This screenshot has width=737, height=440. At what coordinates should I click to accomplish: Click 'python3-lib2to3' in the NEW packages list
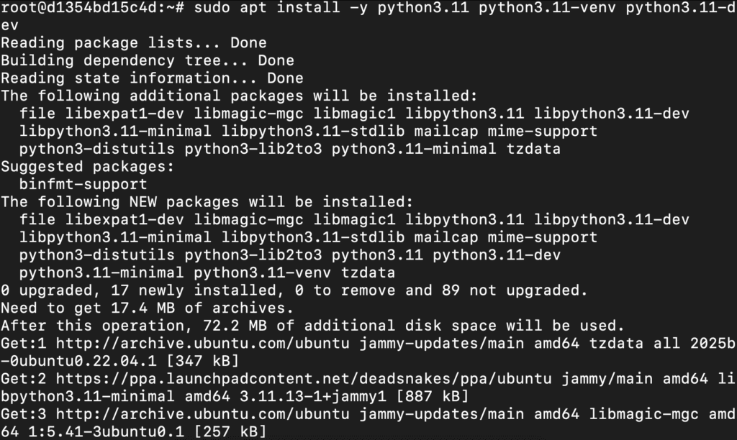tap(253, 255)
